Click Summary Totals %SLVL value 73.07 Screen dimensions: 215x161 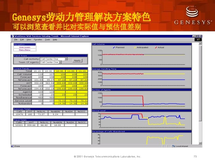(41, 114)
